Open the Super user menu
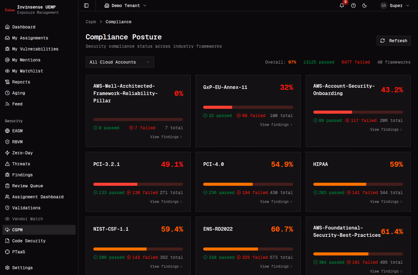Viewport: 418px width, 275px height. [395, 5]
